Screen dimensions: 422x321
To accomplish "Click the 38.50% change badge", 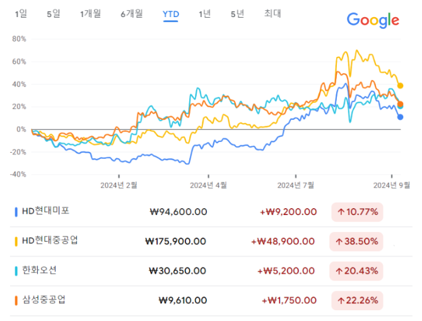I will click(x=356, y=242).
